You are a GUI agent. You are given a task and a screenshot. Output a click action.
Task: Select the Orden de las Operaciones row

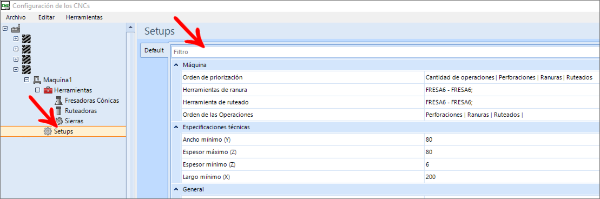tap(302, 115)
